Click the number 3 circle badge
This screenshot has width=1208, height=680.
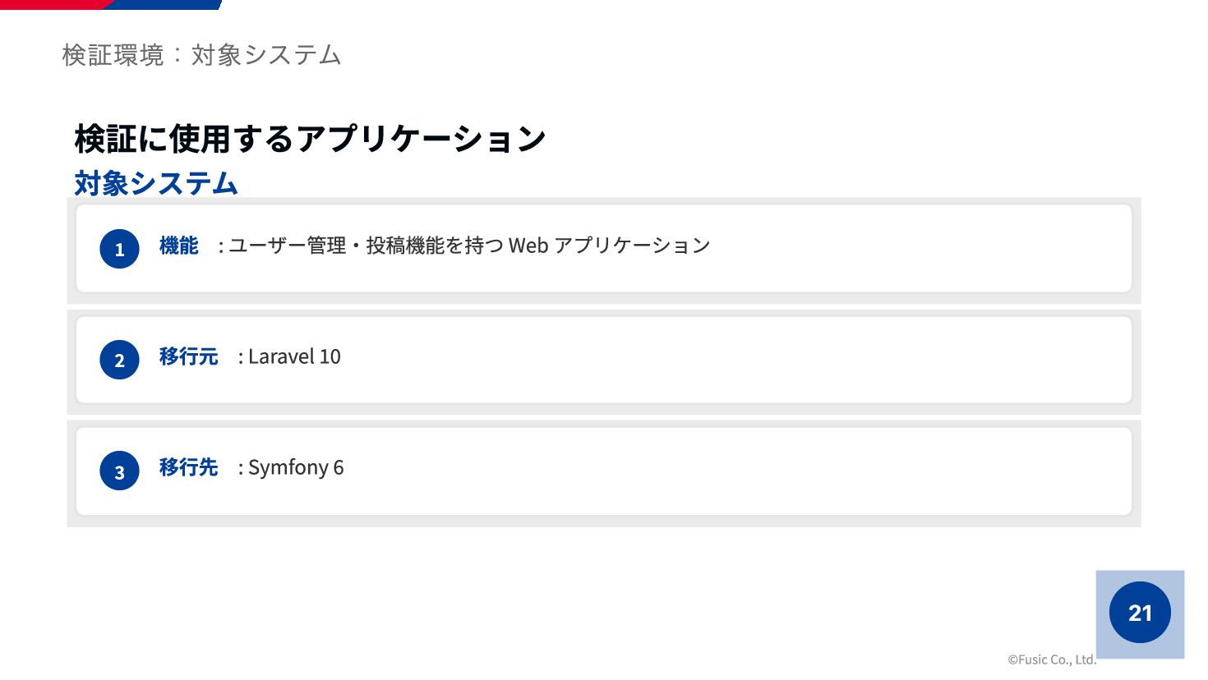(x=119, y=471)
